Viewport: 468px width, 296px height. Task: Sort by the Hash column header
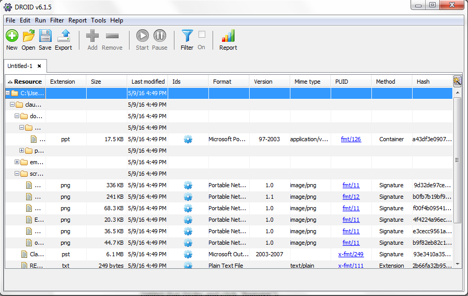coord(432,82)
